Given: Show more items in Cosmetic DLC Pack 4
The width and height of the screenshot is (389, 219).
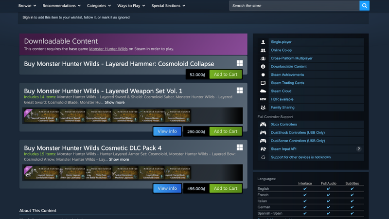Looking at the screenshot, I should (x=119, y=160).
